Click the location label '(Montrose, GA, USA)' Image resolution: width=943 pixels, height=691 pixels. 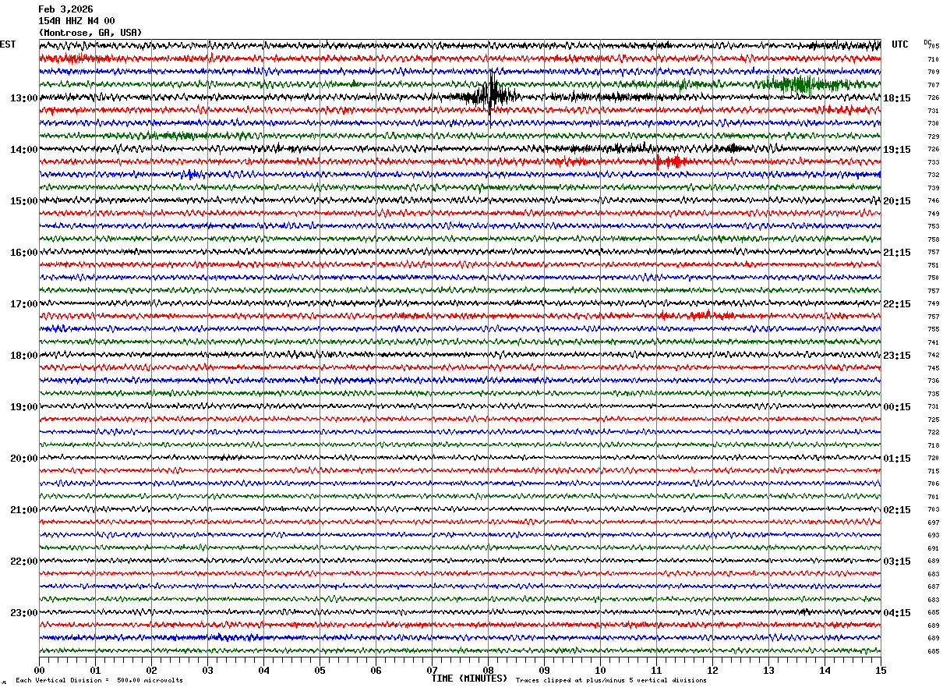pyautogui.click(x=90, y=33)
